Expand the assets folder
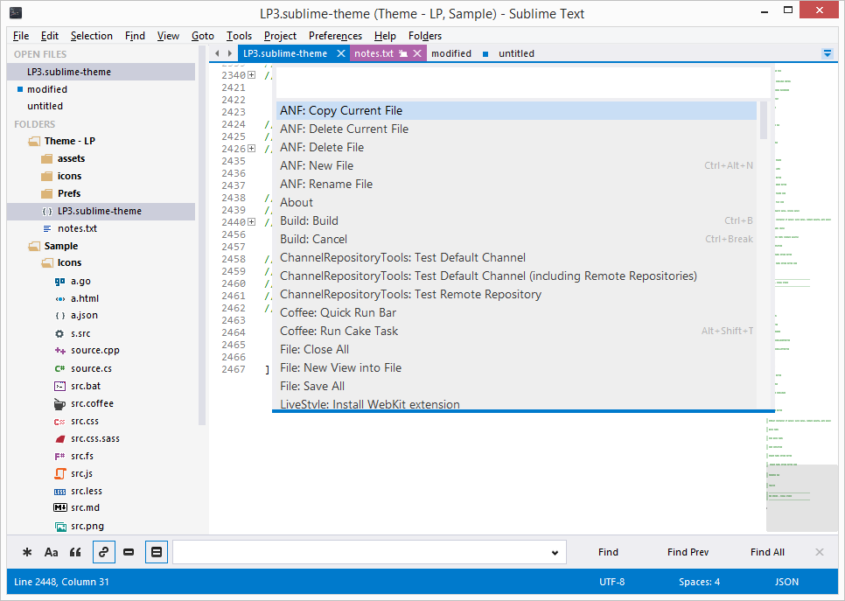Viewport: 845px width, 601px height. [47, 158]
